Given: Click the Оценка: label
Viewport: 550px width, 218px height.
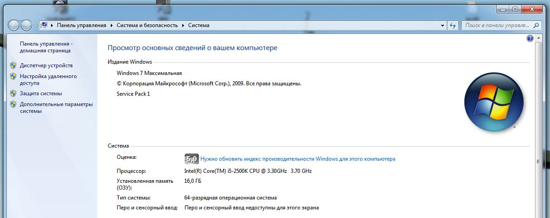Looking at the screenshot, I should (x=126, y=157).
